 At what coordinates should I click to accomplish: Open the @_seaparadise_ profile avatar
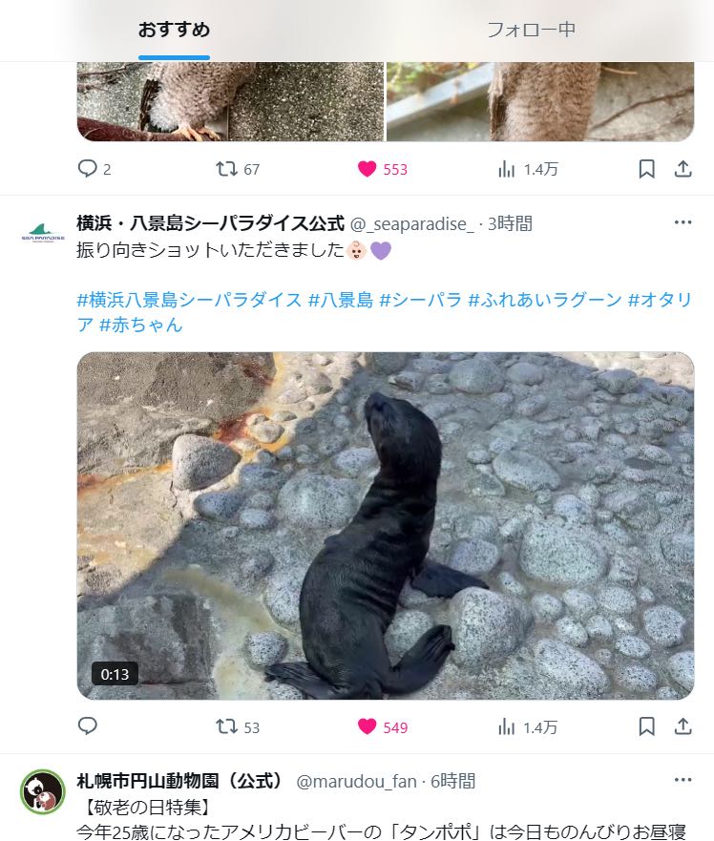pyautogui.click(x=43, y=234)
